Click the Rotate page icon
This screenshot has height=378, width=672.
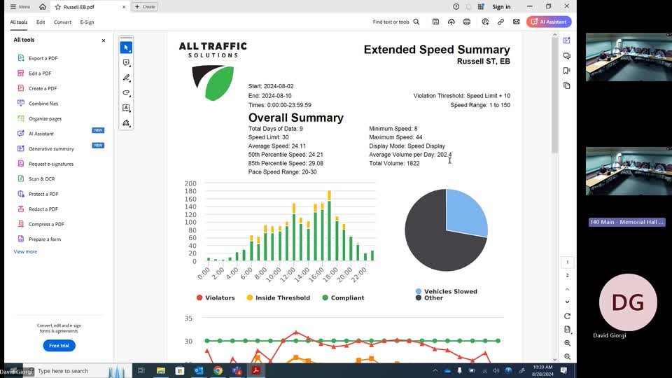pos(568,316)
